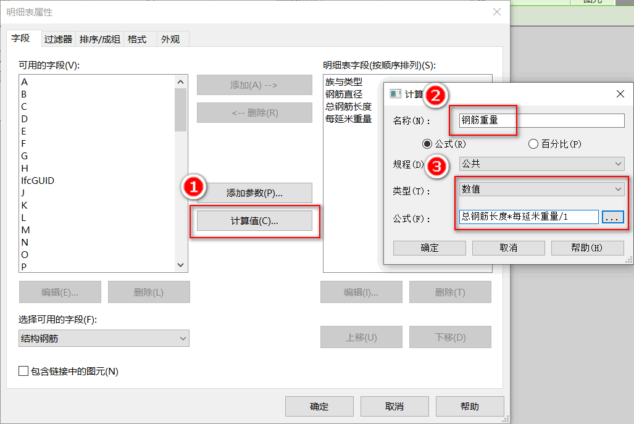Screen dimensions: 634x424
Task: Click the 添加参数(P)... button
Action: tap(254, 193)
